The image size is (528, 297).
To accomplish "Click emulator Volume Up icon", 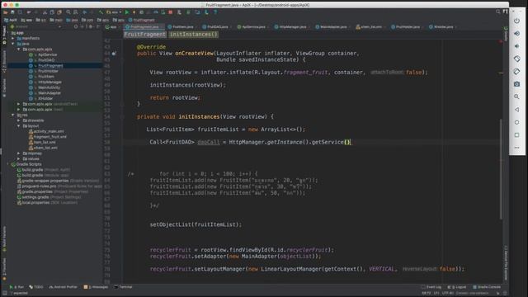I will 516,33.
